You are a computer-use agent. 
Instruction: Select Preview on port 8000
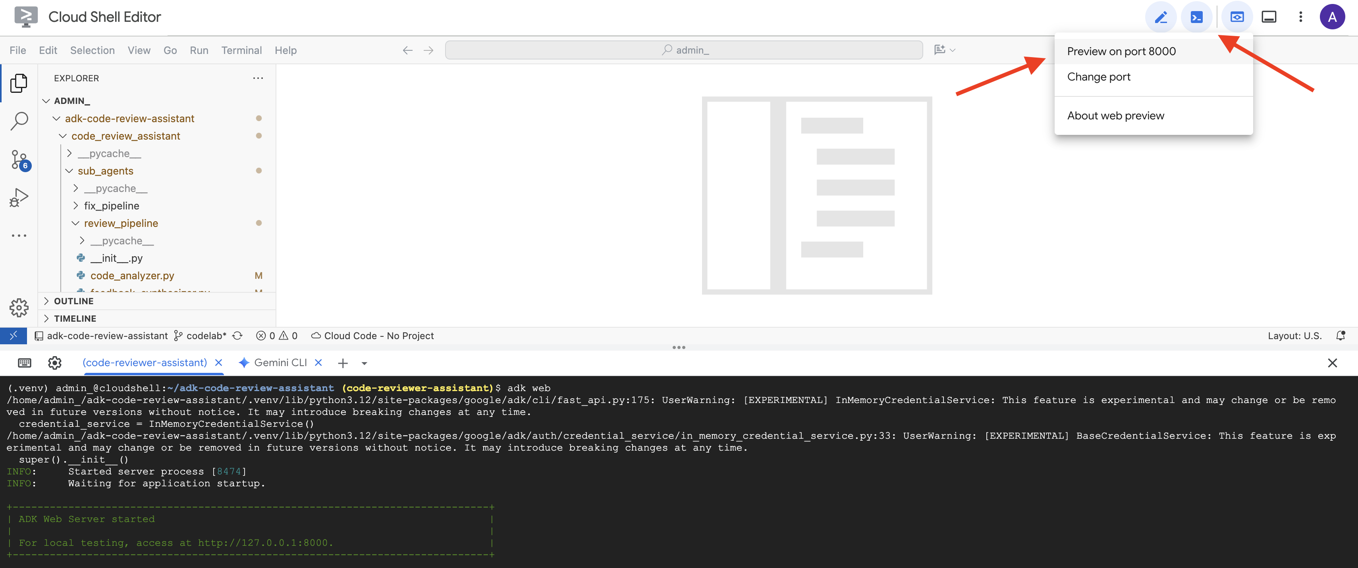click(x=1121, y=51)
